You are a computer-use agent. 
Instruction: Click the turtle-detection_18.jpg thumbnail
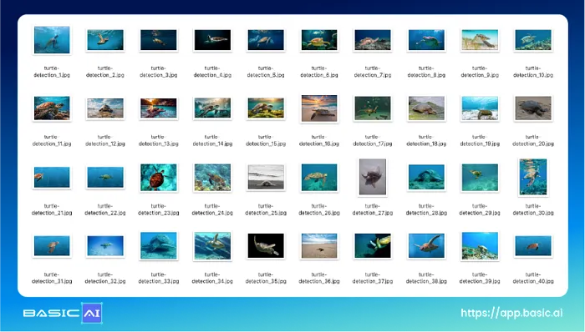[x=426, y=108]
